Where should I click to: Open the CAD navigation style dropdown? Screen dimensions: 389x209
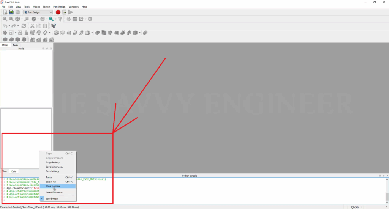pos(356,207)
